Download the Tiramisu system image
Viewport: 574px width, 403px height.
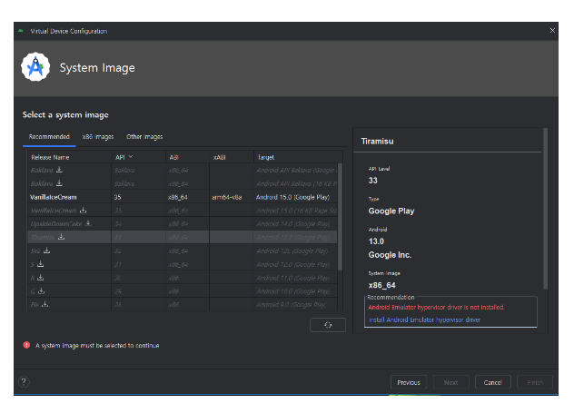61,237
